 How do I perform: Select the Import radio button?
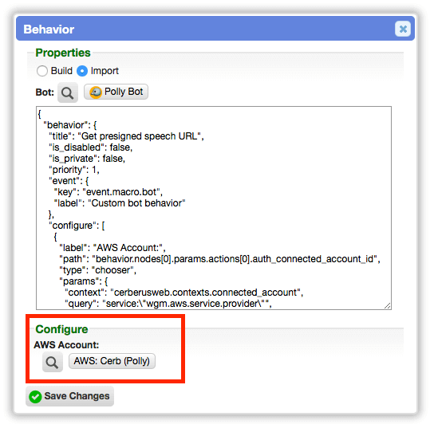tap(82, 71)
